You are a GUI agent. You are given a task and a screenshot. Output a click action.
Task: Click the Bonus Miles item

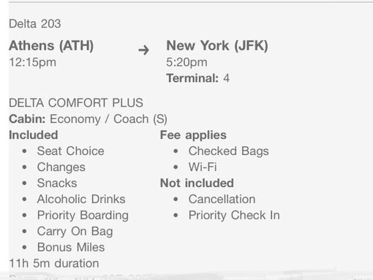point(71,247)
